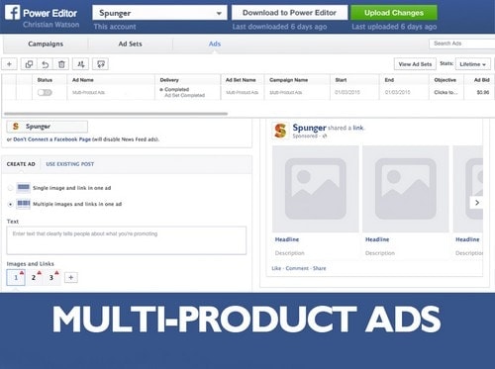This screenshot has width=495, height=369.
Task: Switch to the Campaigns tab
Action: (46, 44)
